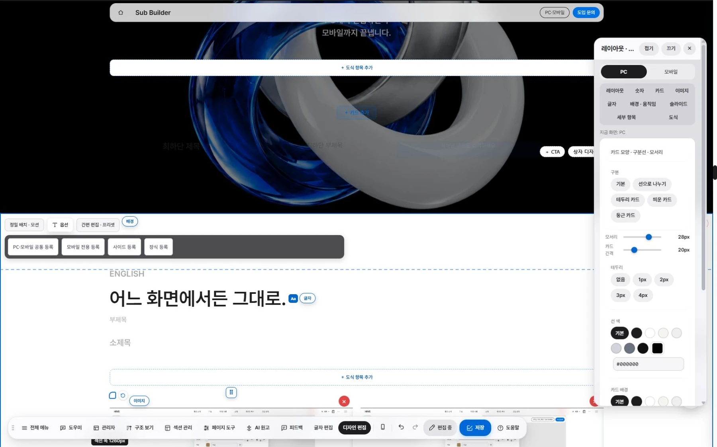Redo the last undone edit
717x447 pixels.
click(x=415, y=427)
